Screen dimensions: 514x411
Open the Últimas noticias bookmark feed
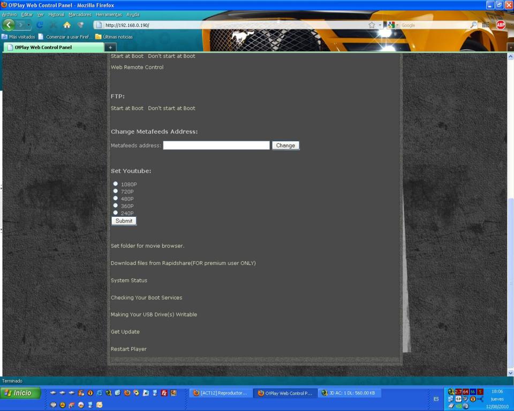click(114, 37)
